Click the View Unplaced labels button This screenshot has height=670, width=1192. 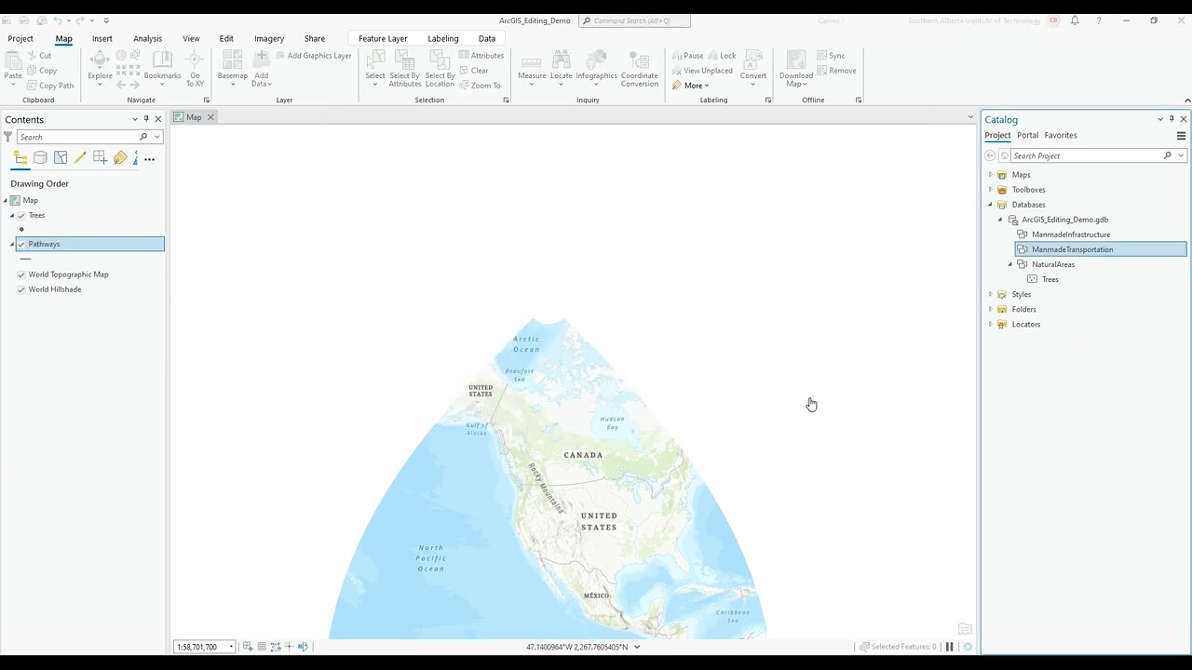click(702, 71)
